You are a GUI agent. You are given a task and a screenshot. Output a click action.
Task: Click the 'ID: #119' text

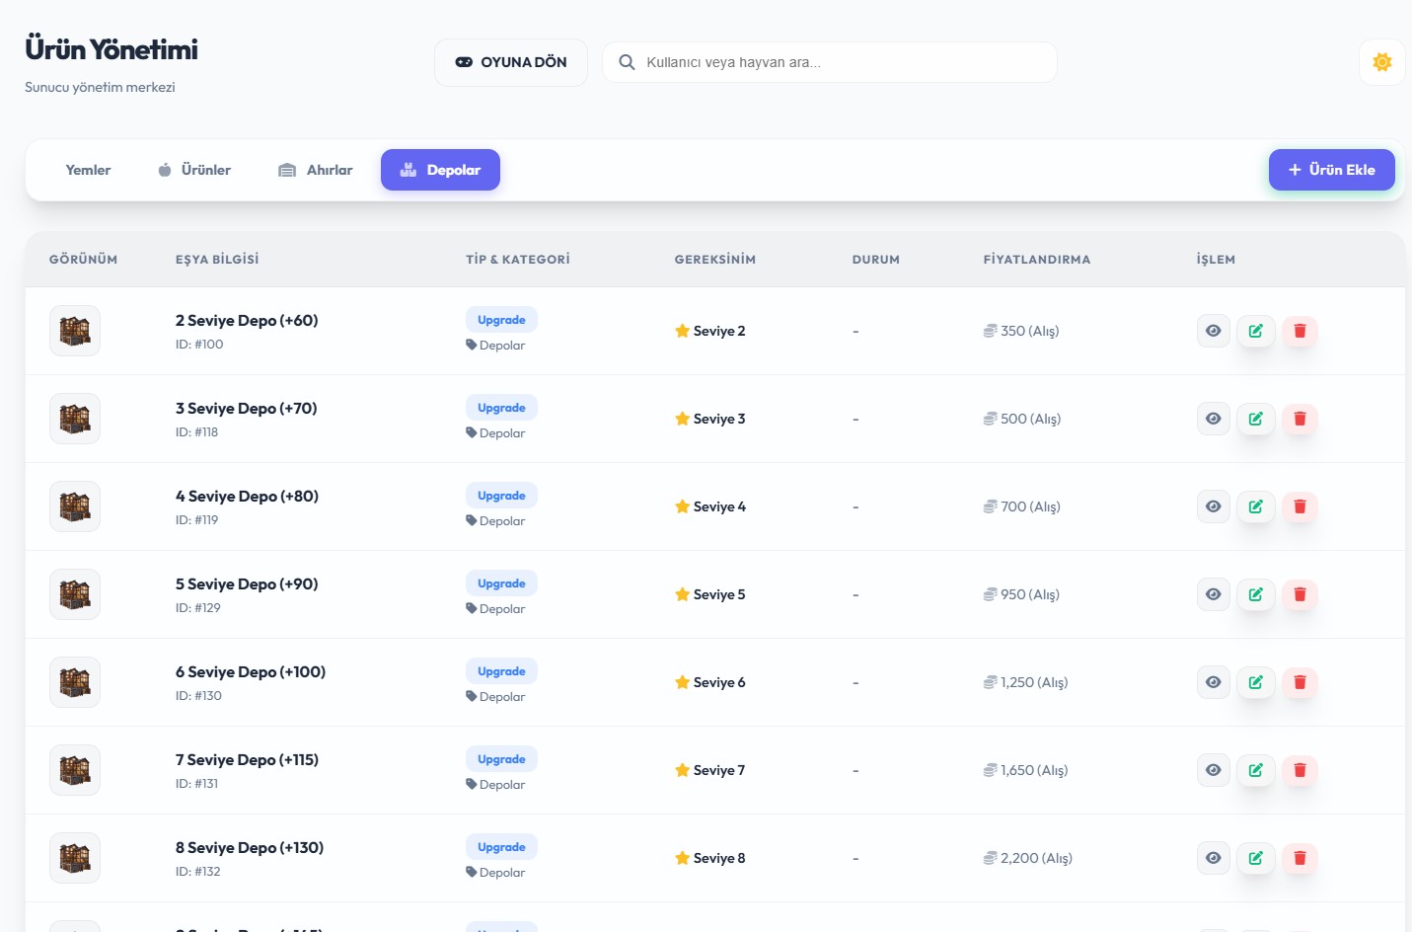[x=197, y=519]
